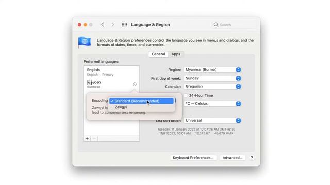Click the Encoding label
This screenshot has width=330, height=185.
100,101
